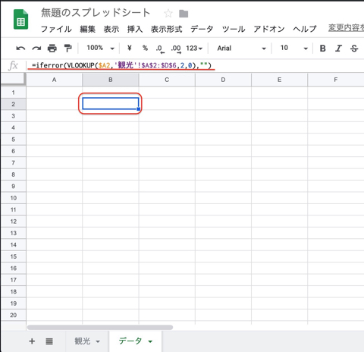Open the 観光 sheet tab menu arrow

coord(98,341)
